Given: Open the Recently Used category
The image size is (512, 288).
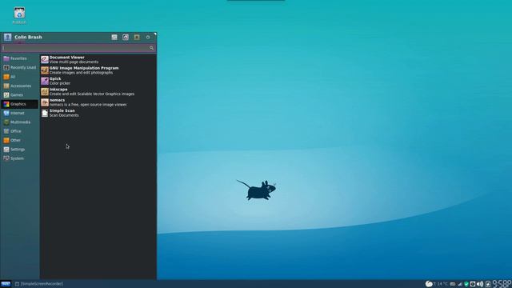Looking at the screenshot, I should (19, 67).
